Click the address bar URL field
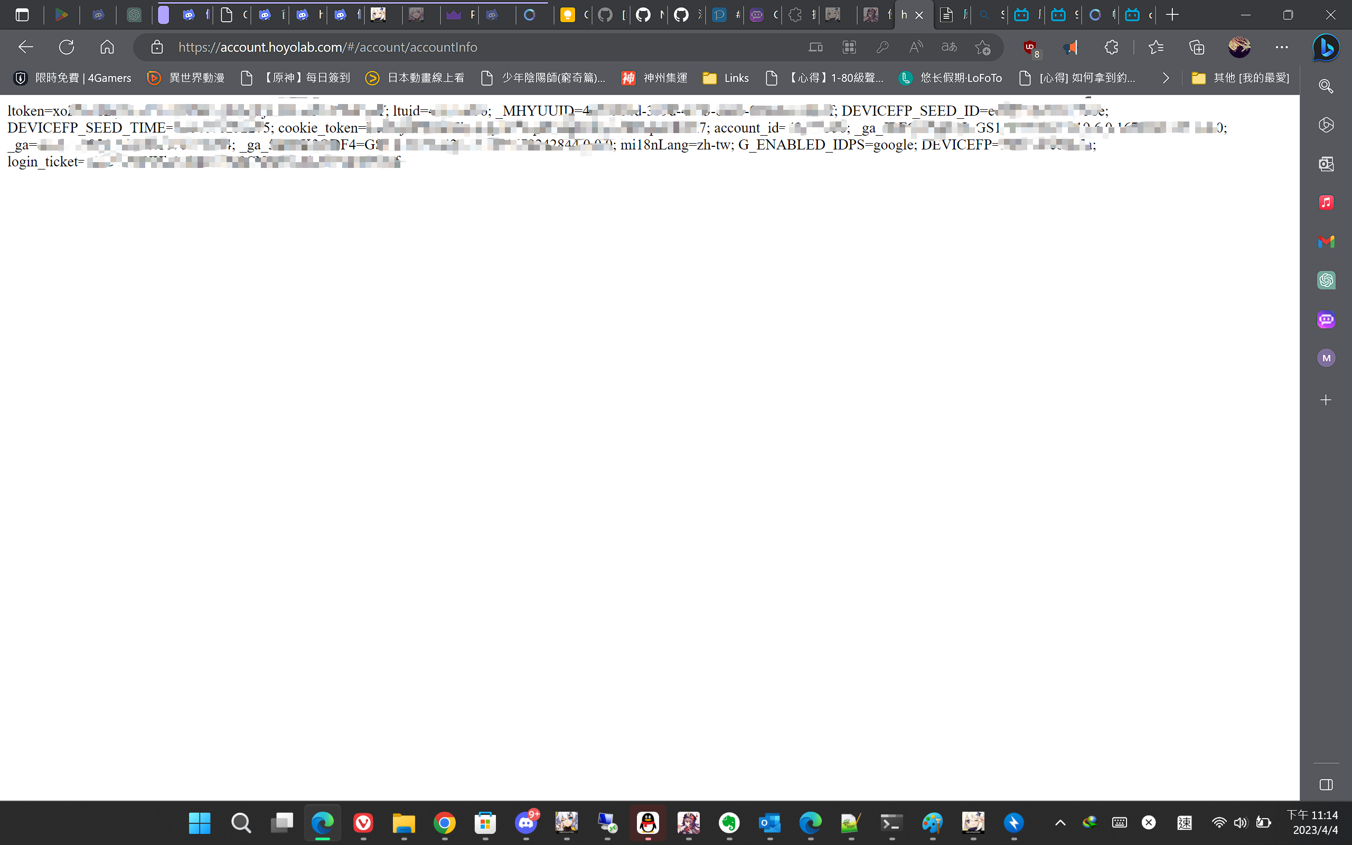 point(328,47)
